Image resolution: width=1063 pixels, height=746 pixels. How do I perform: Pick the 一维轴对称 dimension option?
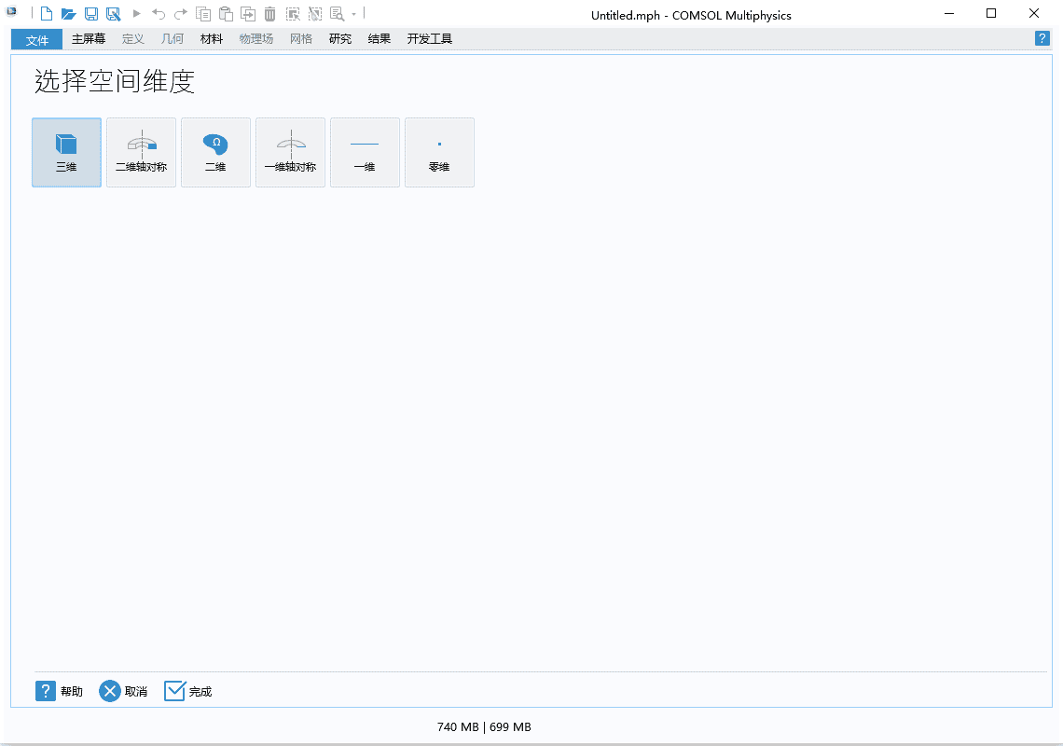[290, 152]
